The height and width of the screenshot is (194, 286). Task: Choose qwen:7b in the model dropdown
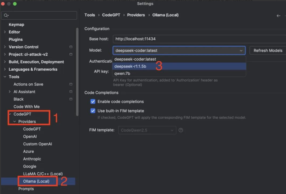(x=122, y=74)
